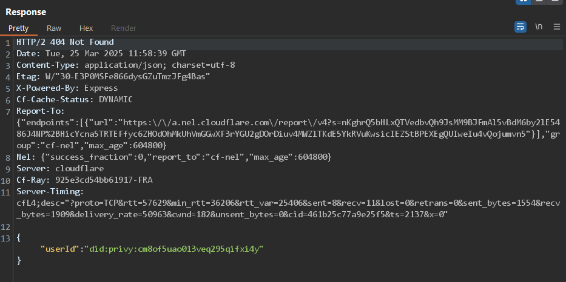566x282 pixels.
Task: Toggle the \n non-printable characters button
Action: point(539,27)
